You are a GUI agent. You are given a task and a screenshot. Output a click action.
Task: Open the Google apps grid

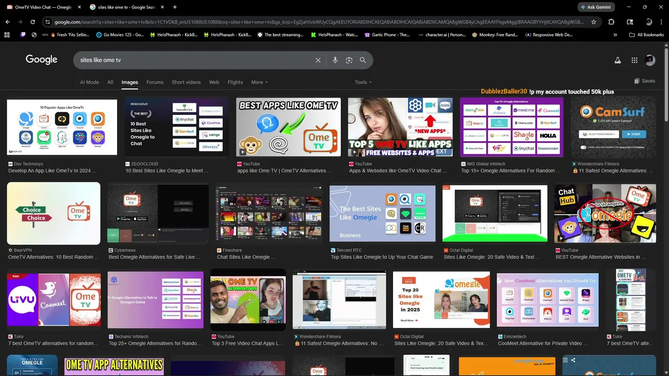(635, 60)
